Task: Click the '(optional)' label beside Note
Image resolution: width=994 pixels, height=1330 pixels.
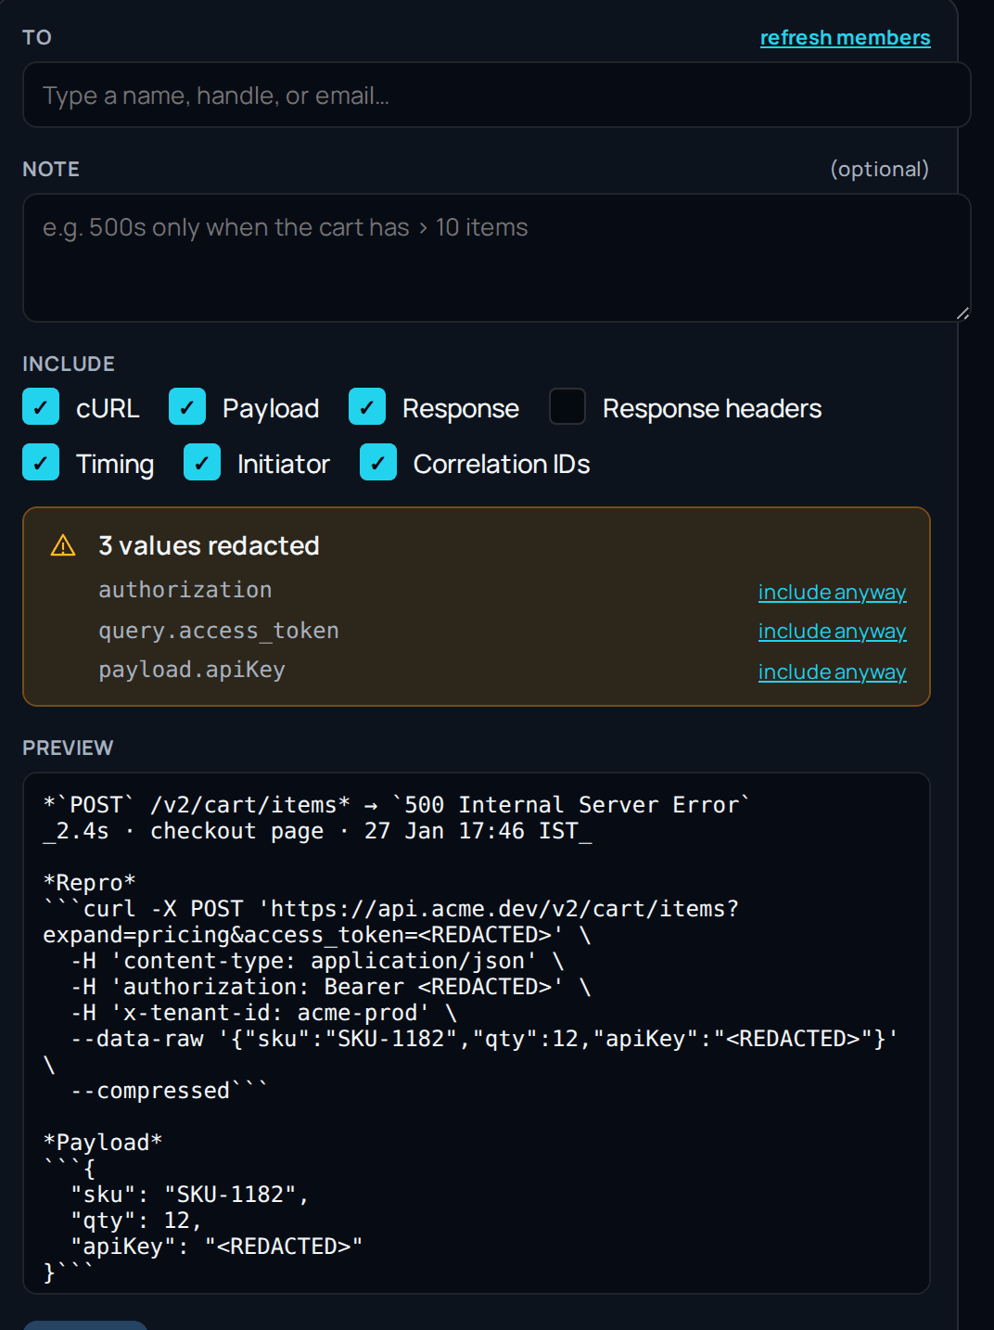Action: (879, 169)
